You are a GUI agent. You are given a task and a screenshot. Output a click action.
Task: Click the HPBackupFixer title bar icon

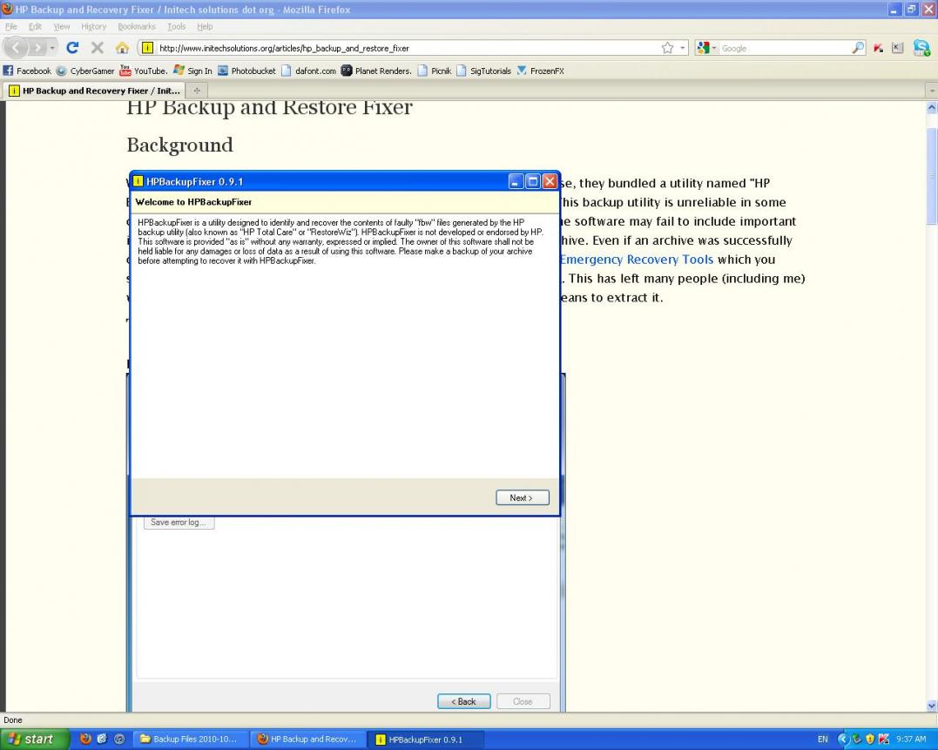point(138,181)
